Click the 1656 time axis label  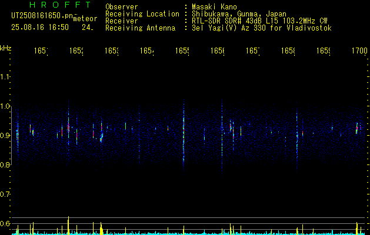pos(218,51)
